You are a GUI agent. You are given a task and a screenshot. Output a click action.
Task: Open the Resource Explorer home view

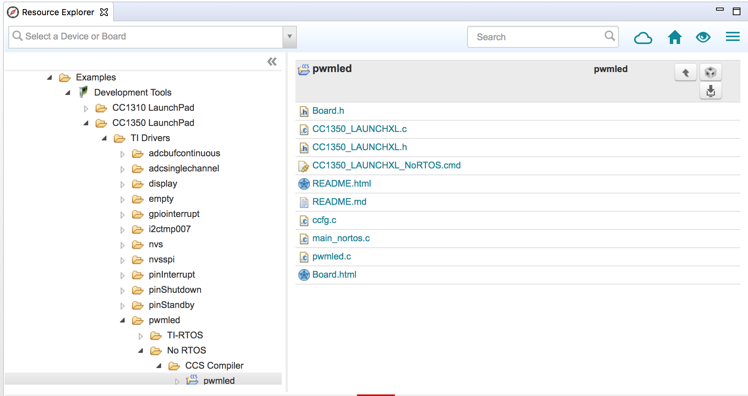(674, 37)
